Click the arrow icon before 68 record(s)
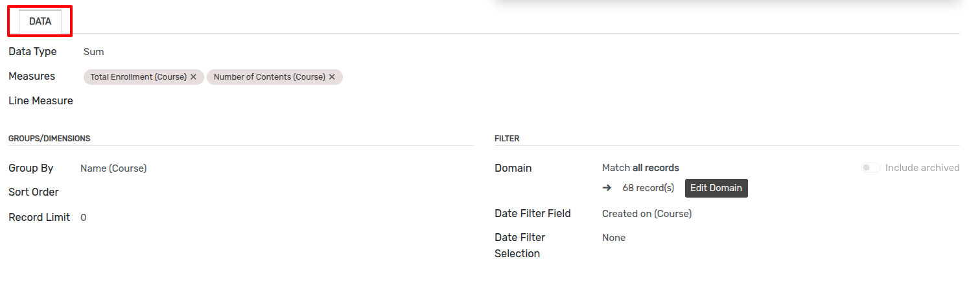Image resolution: width=969 pixels, height=287 pixels. click(x=607, y=188)
